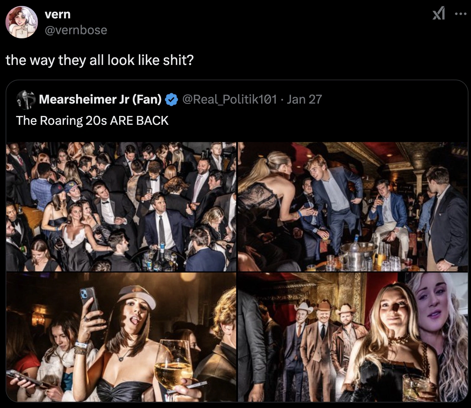Open the Grok explain-post icon
Screen dimensions: 471x408
click(x=439, y=15)
